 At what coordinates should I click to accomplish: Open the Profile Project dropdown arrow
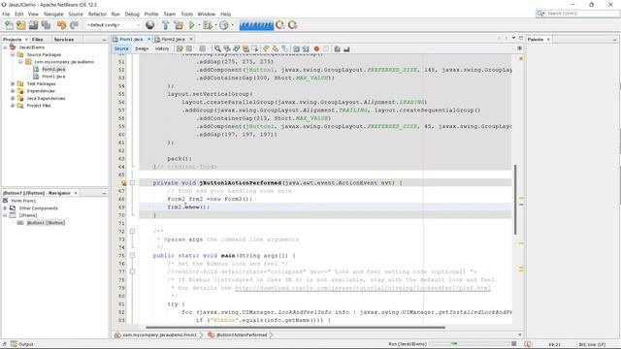(232, 25)
